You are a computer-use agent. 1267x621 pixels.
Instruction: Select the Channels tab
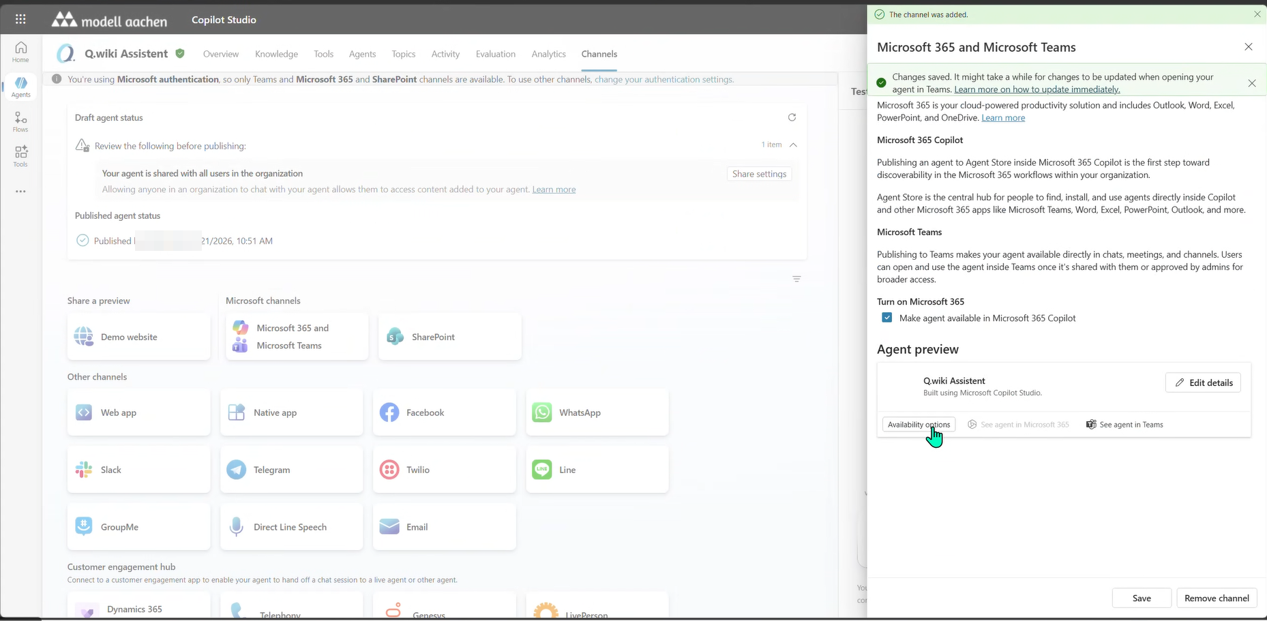click(599, 54)
